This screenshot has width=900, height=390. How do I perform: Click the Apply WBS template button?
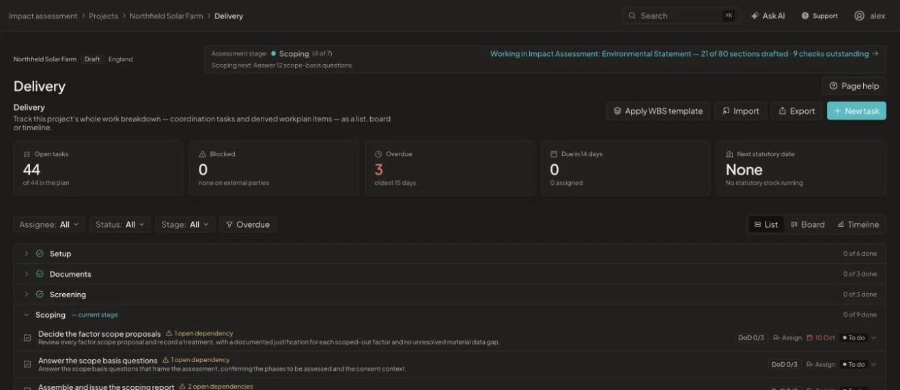(658, 111)
